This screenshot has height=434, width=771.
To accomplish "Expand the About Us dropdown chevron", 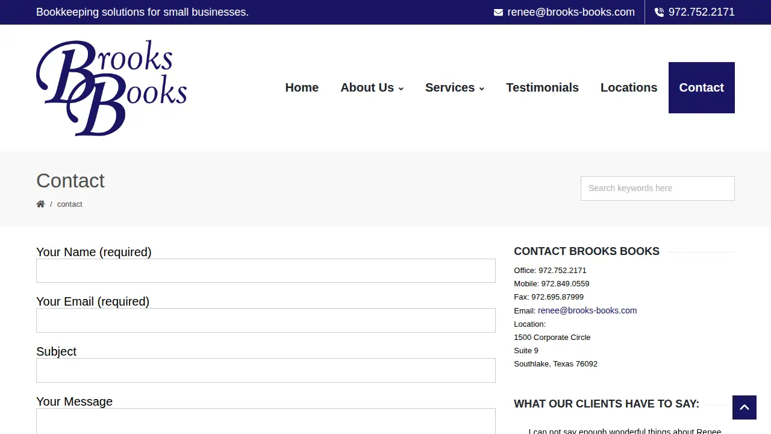I will 401,89.
